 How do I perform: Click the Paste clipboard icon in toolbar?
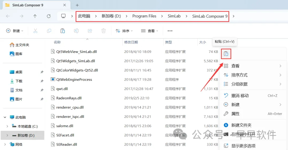coord(63,31)
